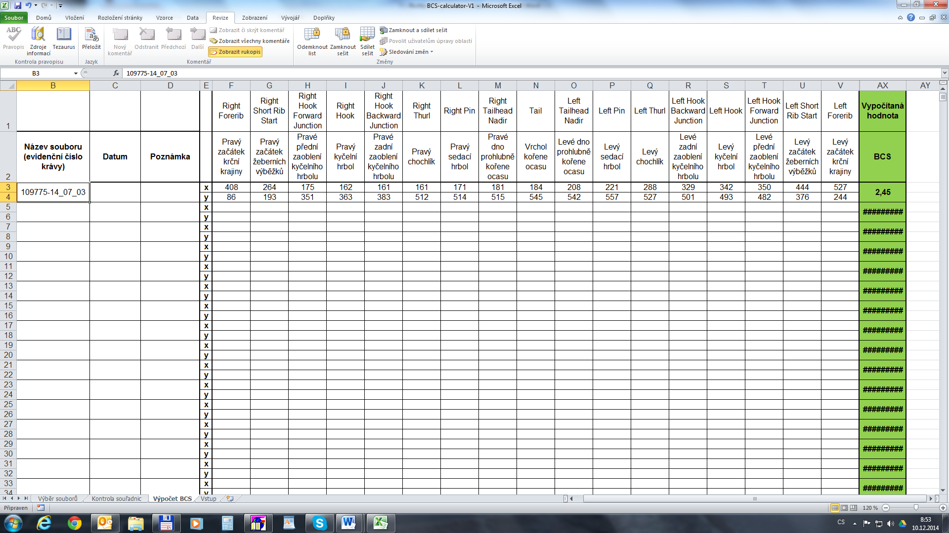Click the Select All corner button
Viewport: 949px width, 533px height.
(8, 85)
